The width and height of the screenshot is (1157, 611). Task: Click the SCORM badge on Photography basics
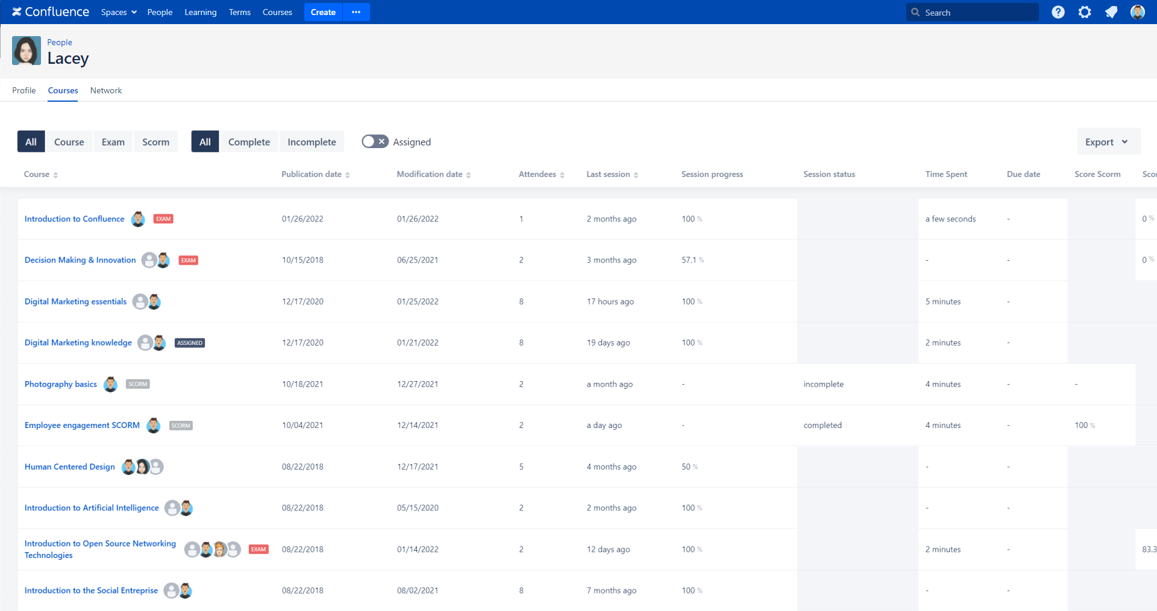pyautogui.click(x=138, y=384)
